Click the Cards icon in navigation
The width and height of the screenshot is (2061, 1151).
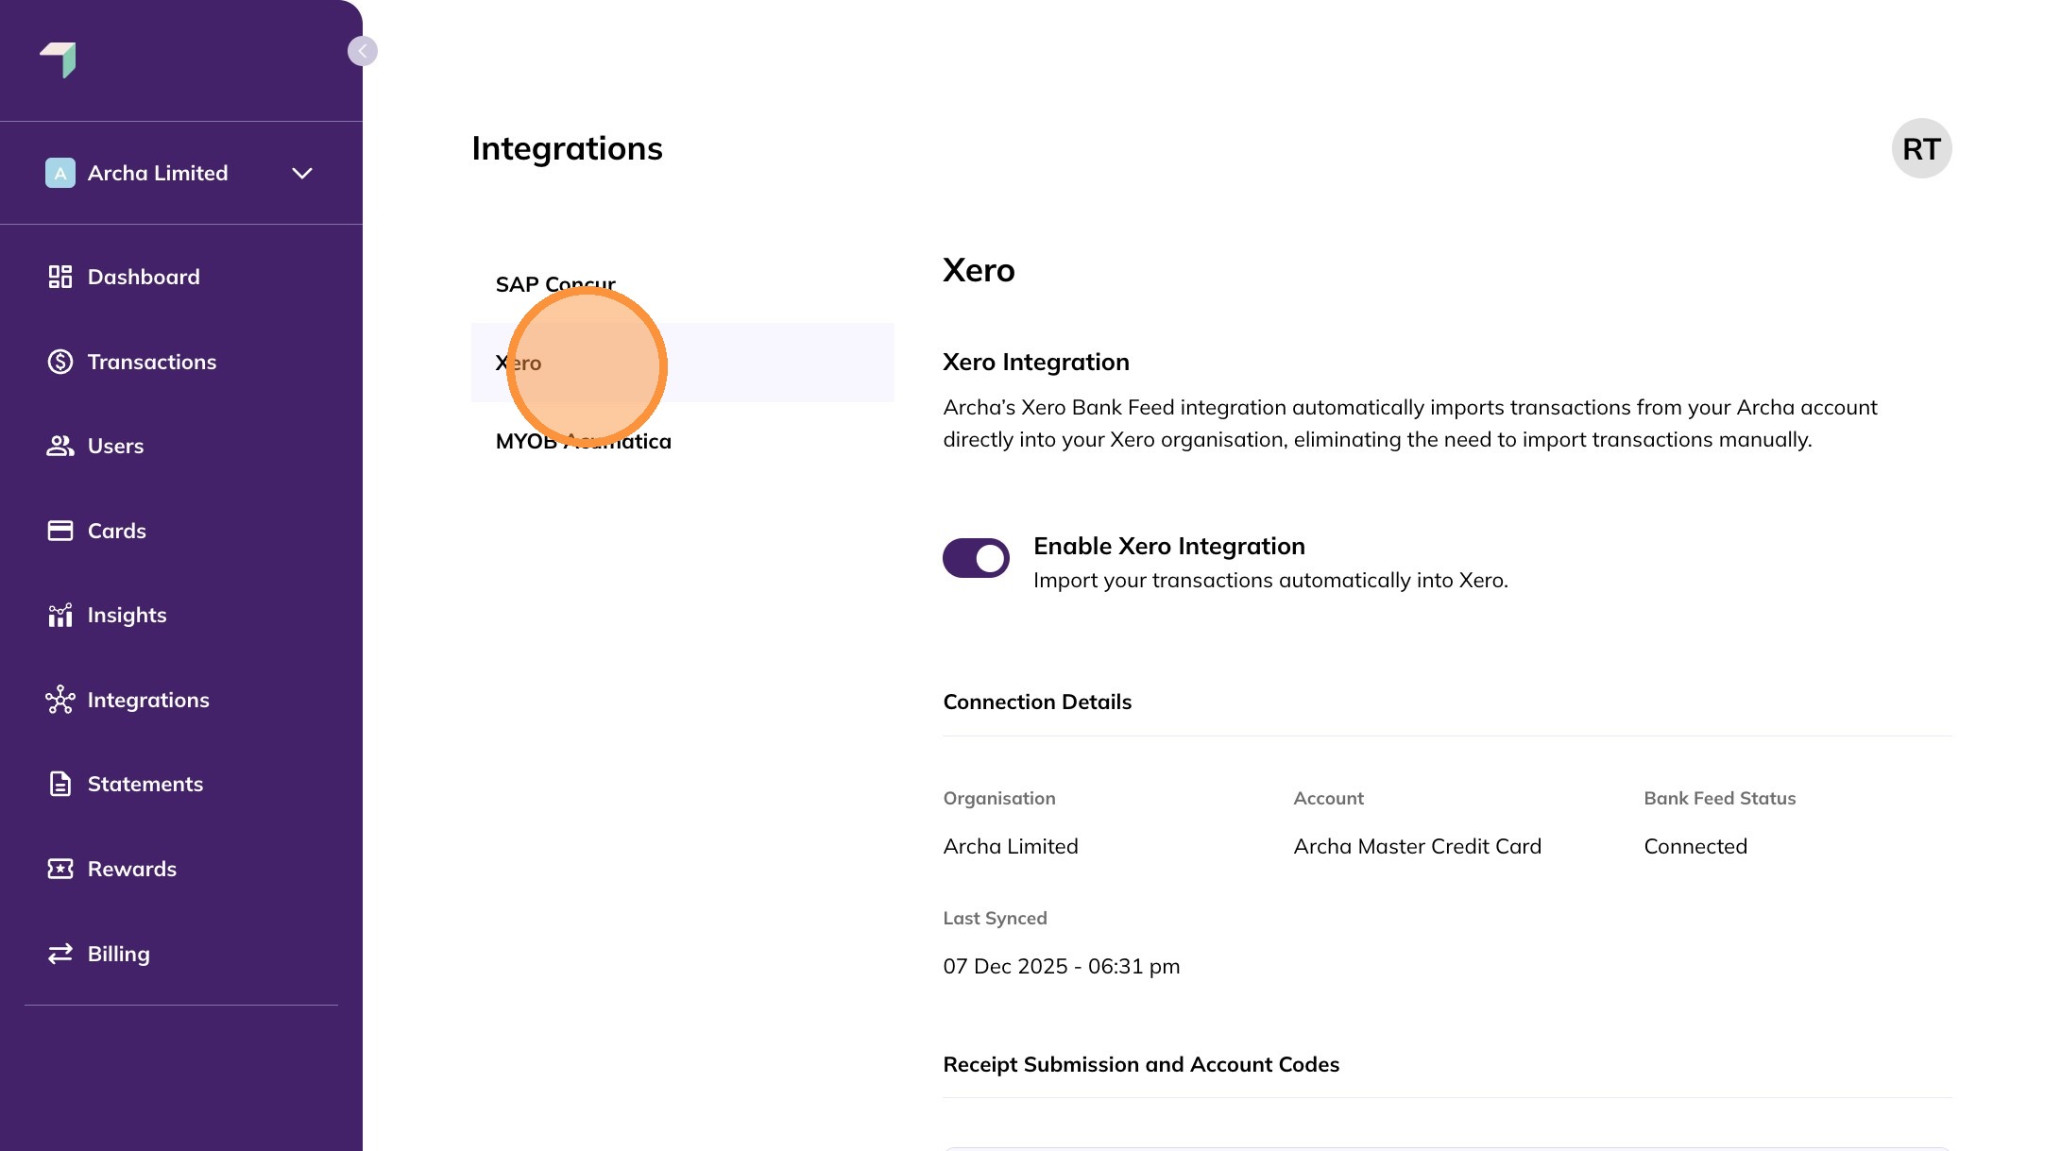click(60, 530)
